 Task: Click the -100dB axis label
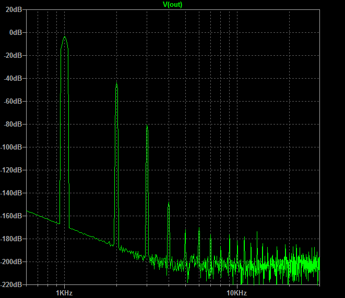(11, 147)
